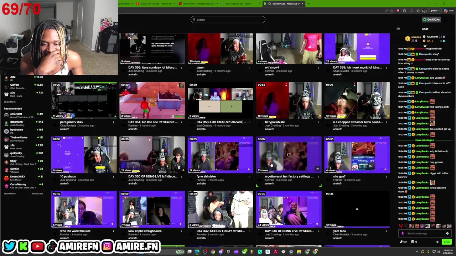The image size is (456, 256).
Task: Open options menu for wtf snow? clip
Action: pos(318,68)
